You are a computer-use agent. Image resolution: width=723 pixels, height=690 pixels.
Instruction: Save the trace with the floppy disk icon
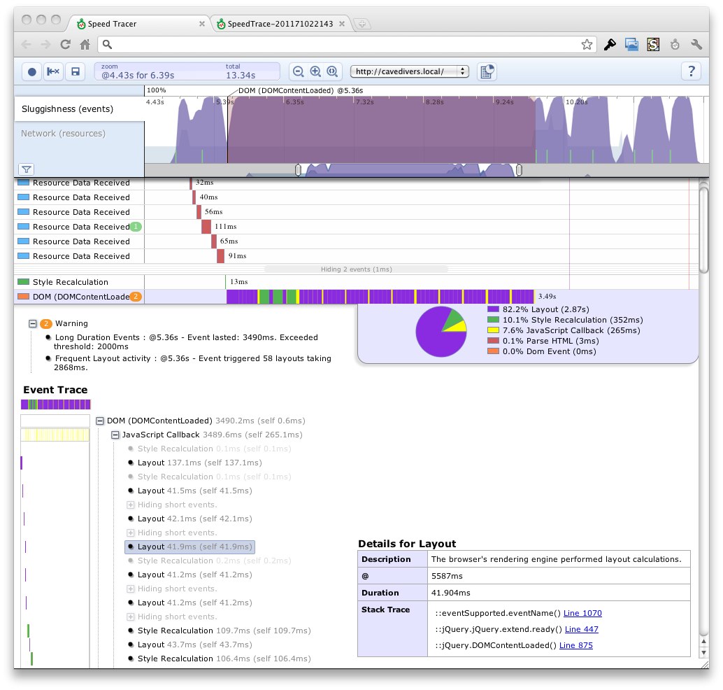coord(75,71)
